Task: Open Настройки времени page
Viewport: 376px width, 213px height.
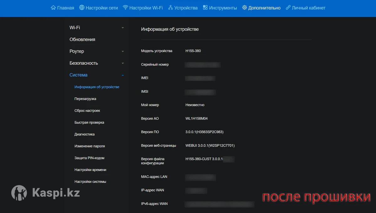Action: click(90, 170)
